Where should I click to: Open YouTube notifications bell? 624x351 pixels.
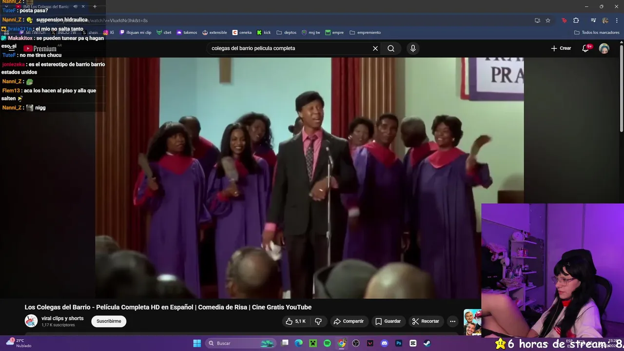coord(586,48)
